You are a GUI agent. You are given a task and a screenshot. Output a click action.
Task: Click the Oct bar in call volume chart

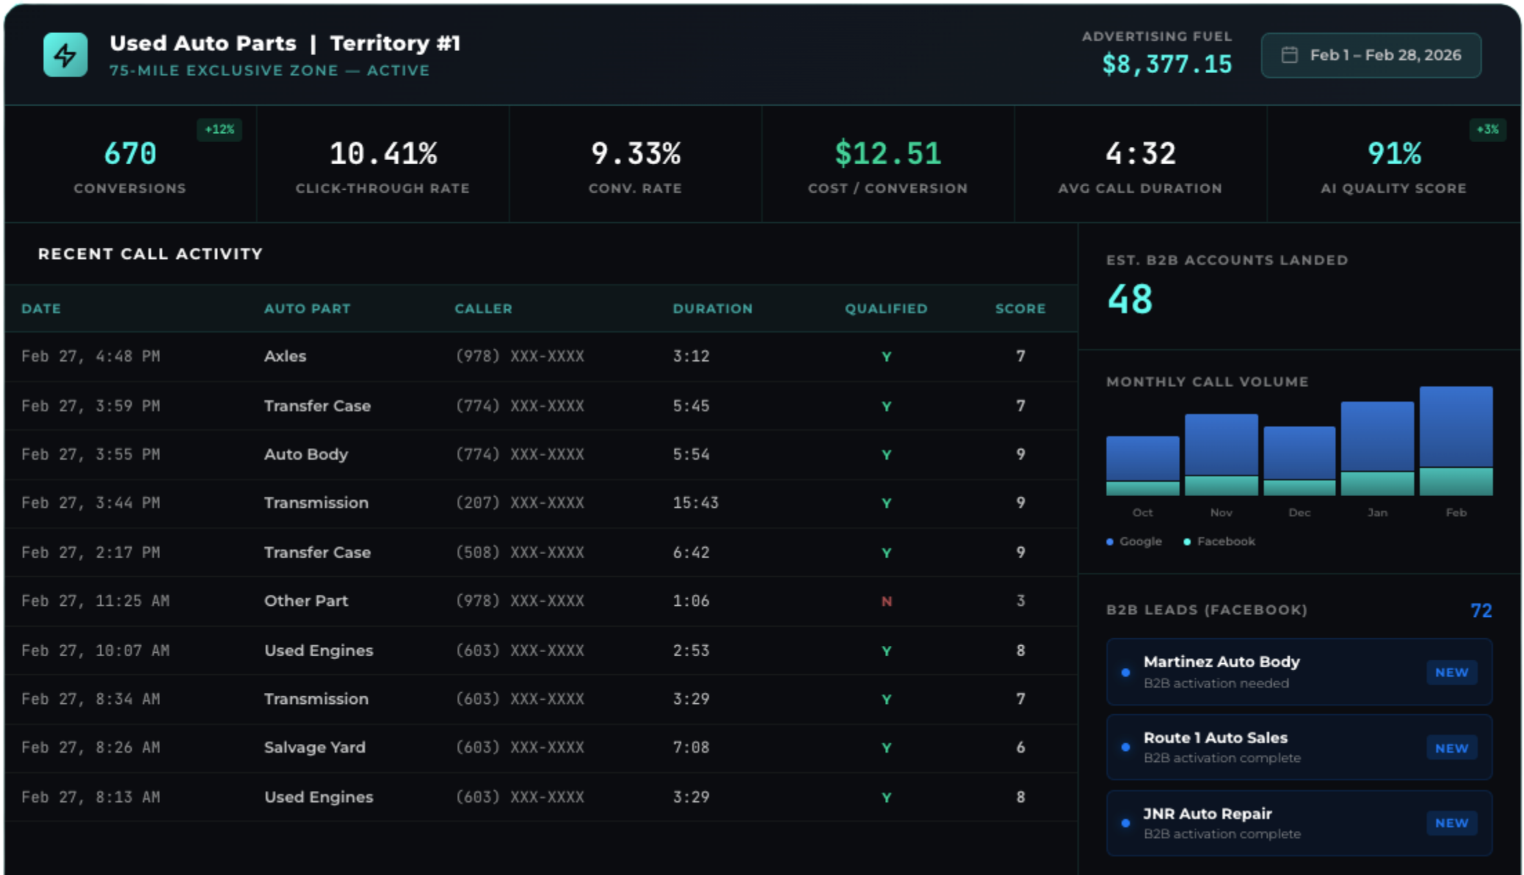1142,465
